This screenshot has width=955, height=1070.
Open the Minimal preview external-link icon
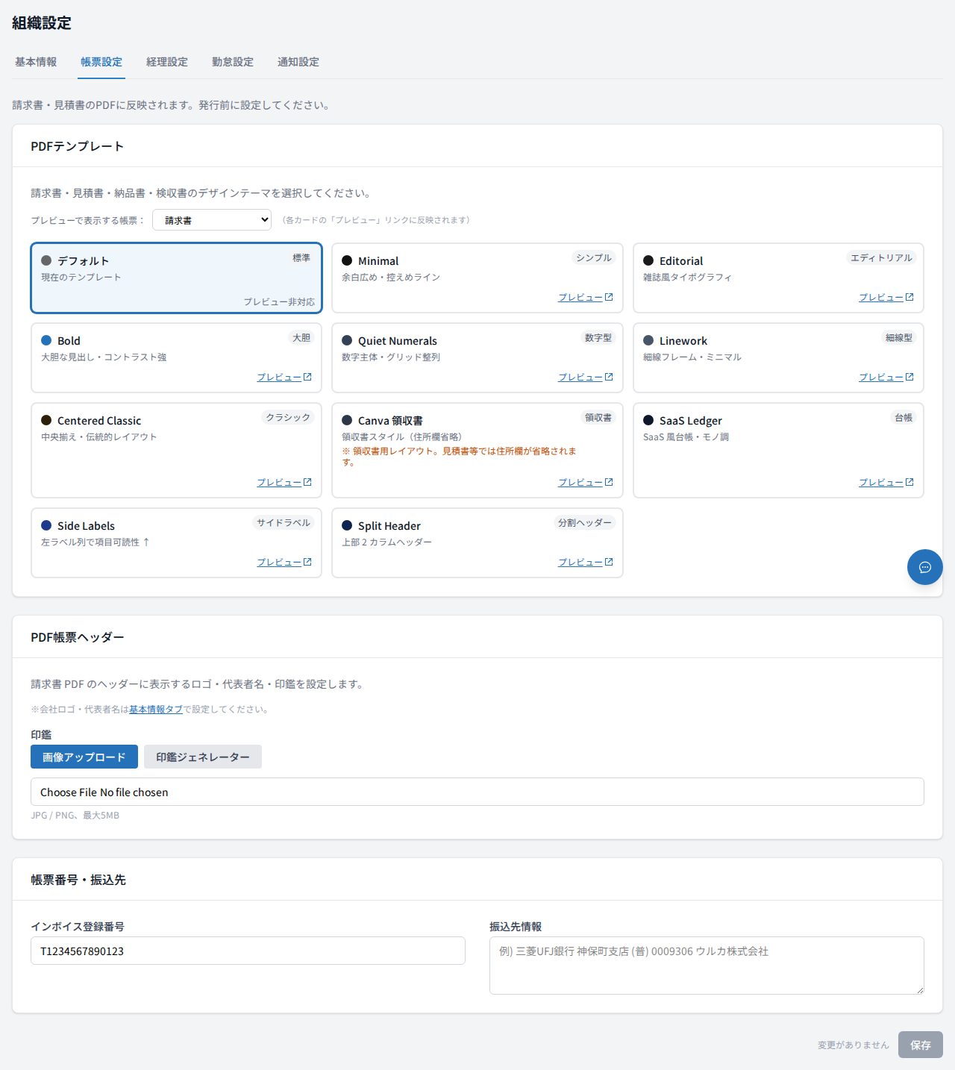point(609,297)
